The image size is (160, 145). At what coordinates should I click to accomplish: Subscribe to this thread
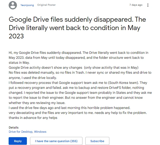97,141
